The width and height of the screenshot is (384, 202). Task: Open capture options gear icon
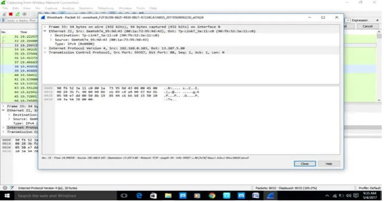[x=24, y=14]
